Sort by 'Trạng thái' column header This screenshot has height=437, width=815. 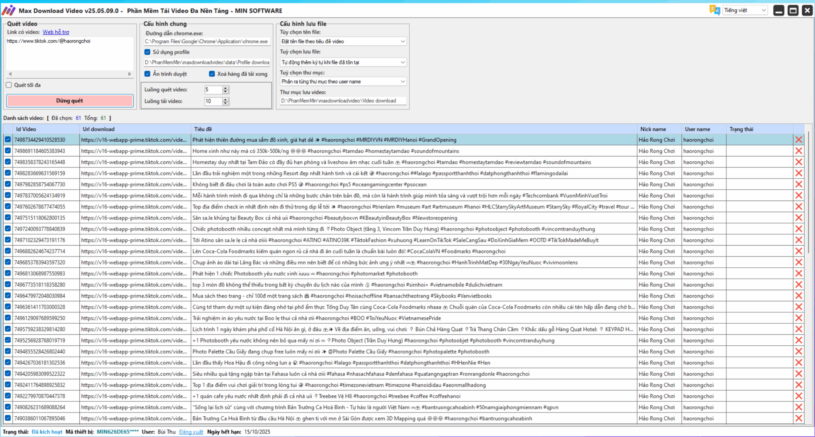click(760, 129)
